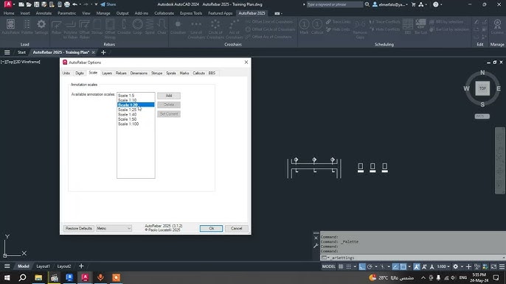Toggle annotation objects visibility in status bar

pyautogui.click(x=417, y=266)
